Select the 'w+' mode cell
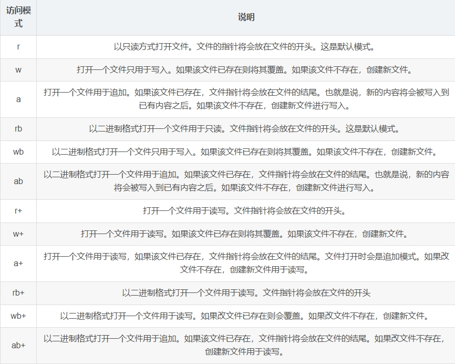 (x=18, y=234)
